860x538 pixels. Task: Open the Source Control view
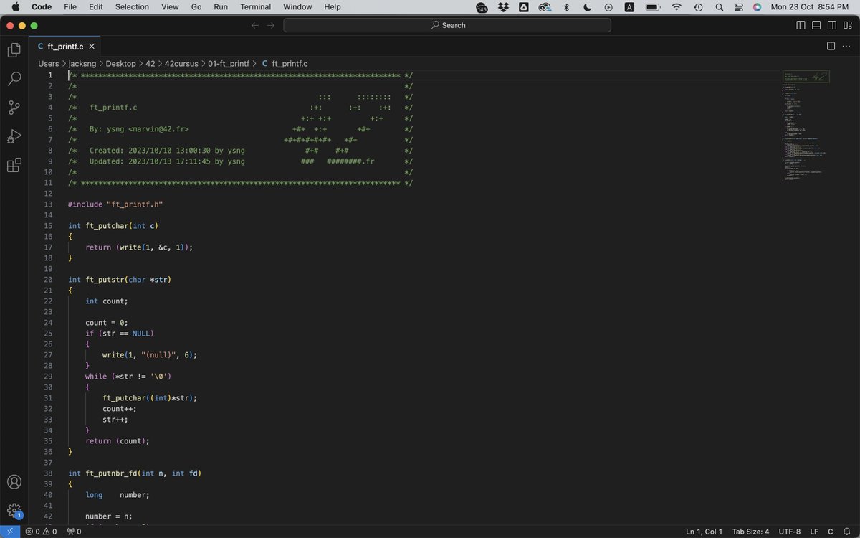[14, 108]
